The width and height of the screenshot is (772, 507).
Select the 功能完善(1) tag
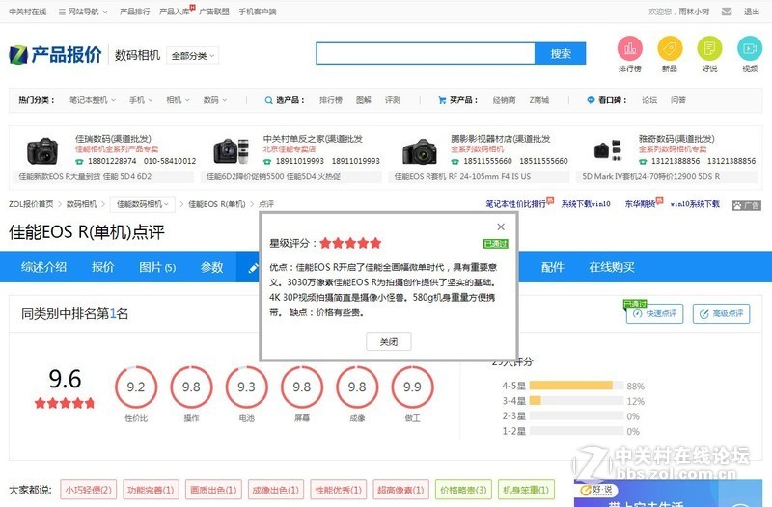[151, 490]
